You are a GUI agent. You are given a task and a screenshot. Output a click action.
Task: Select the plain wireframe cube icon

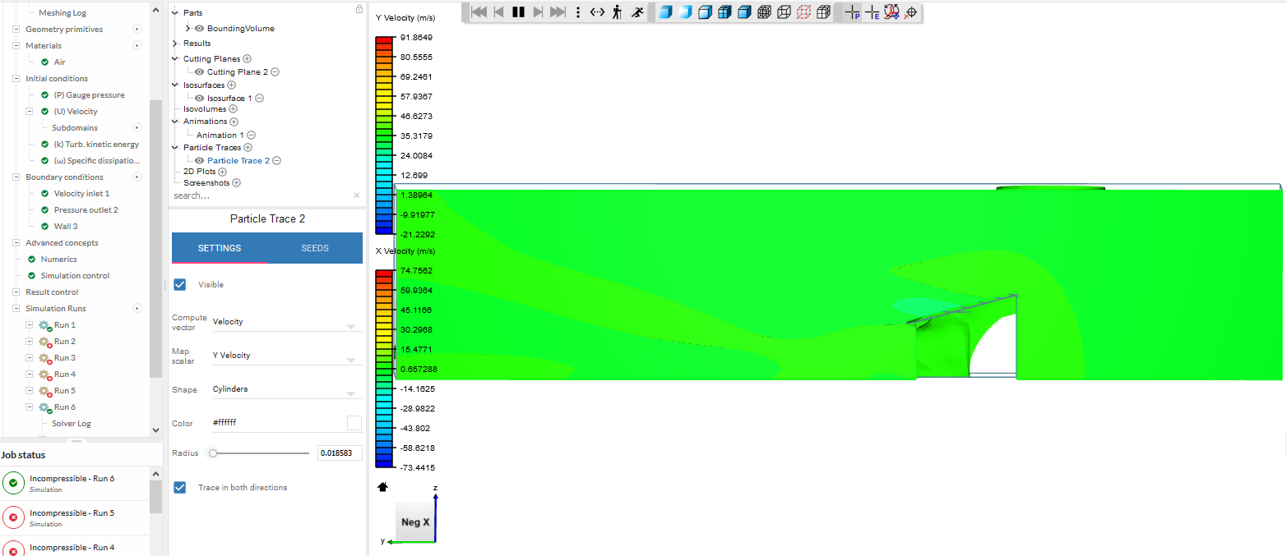784,12
